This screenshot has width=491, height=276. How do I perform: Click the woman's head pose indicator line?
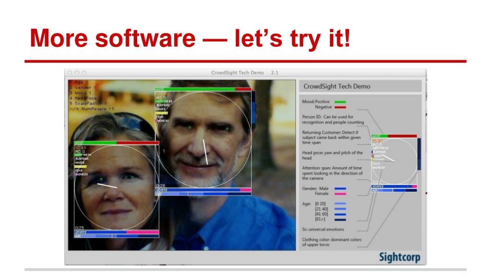(107, 185)
